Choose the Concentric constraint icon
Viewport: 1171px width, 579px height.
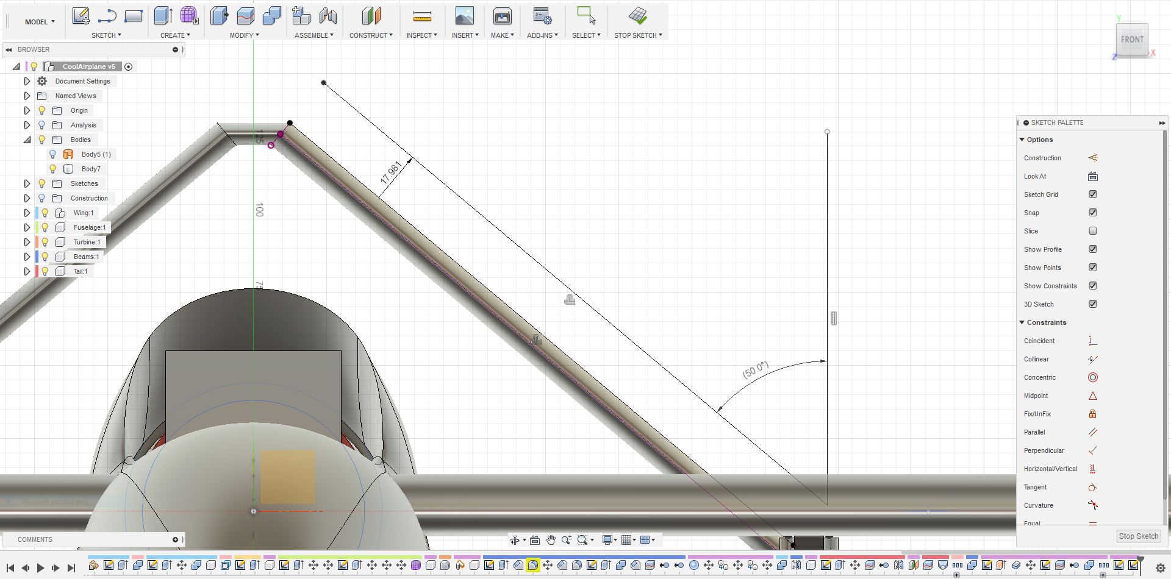[x=1093, y=377]
